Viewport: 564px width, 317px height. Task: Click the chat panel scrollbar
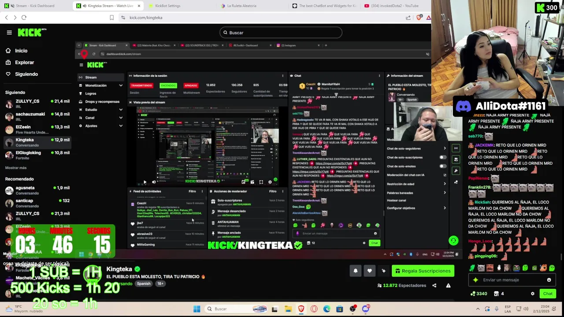(561, 257)
